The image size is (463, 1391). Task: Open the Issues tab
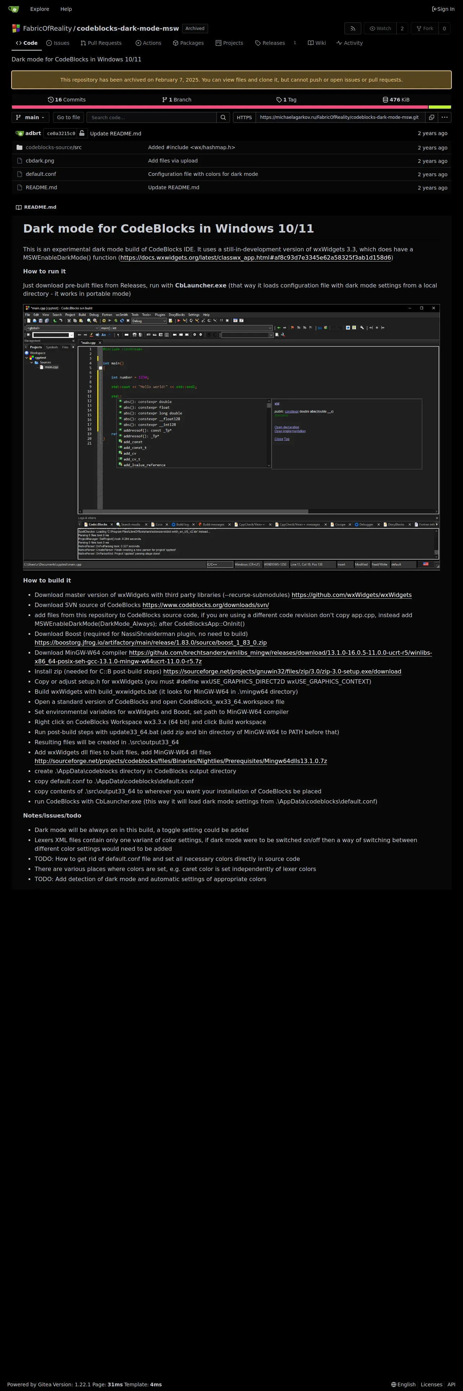pyautogui.click(x=58, y=43)
